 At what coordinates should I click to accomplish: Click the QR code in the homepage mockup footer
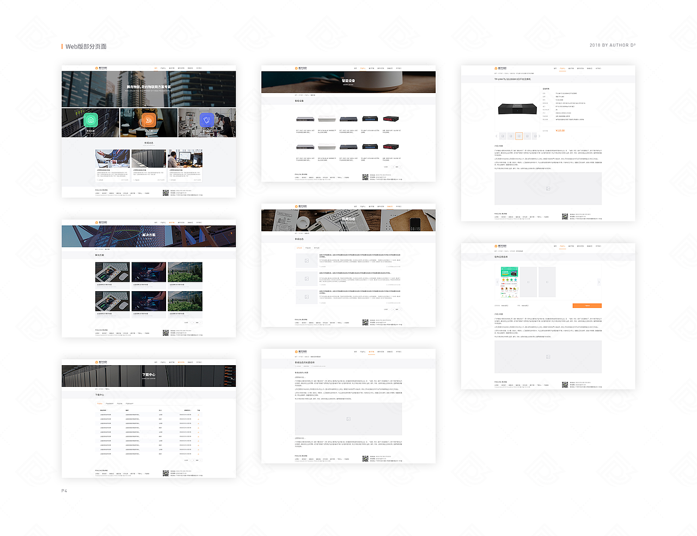point(166,192)
